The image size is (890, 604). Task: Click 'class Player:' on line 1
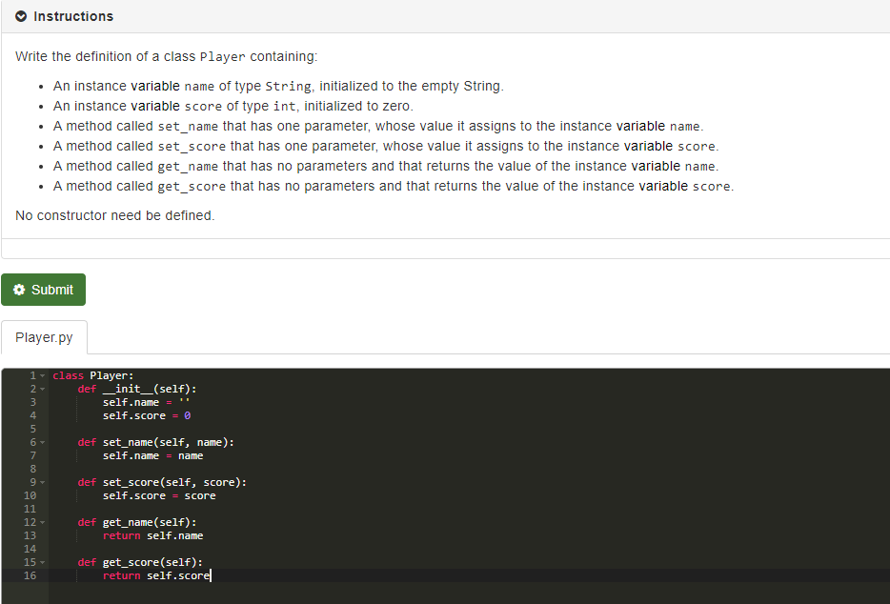point(93,375)
